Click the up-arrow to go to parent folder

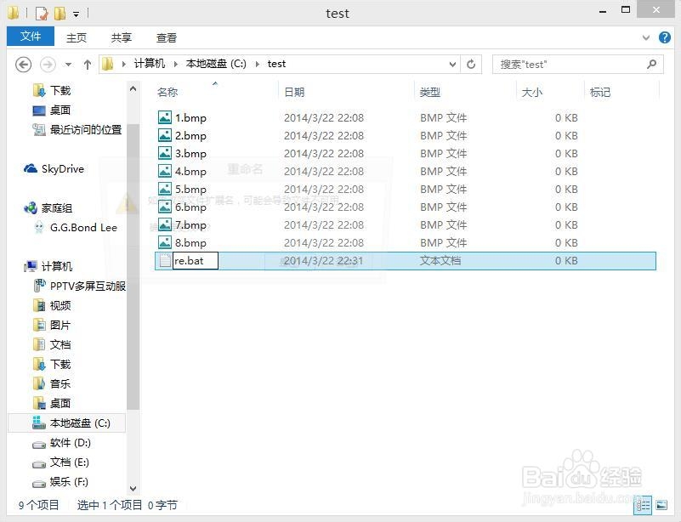[88, 64]
